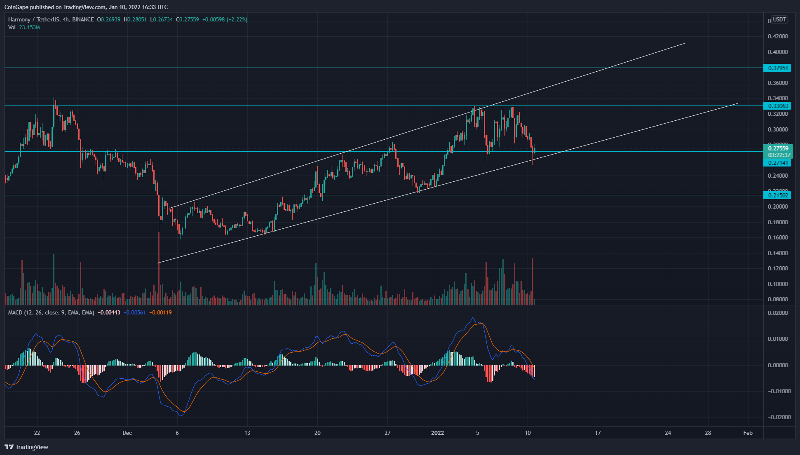Viewport: 800px width, 455px height.
Task: Click the MACD histogram value -0.00119
Action: point(160,313)
